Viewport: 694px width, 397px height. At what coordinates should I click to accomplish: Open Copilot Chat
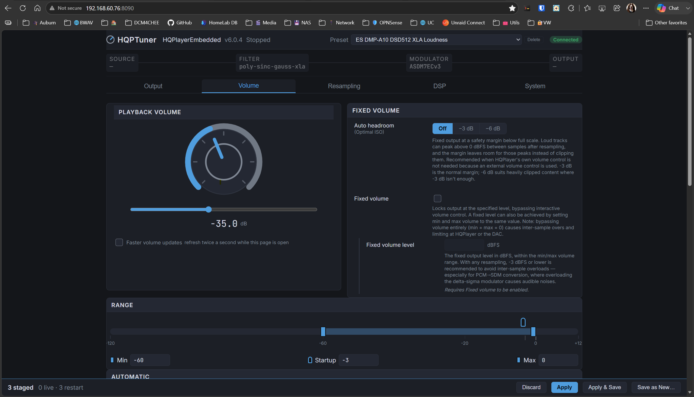[x=668, y=8]
